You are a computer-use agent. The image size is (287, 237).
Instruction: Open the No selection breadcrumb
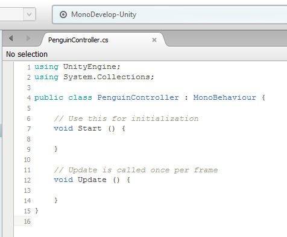[27, 54]
